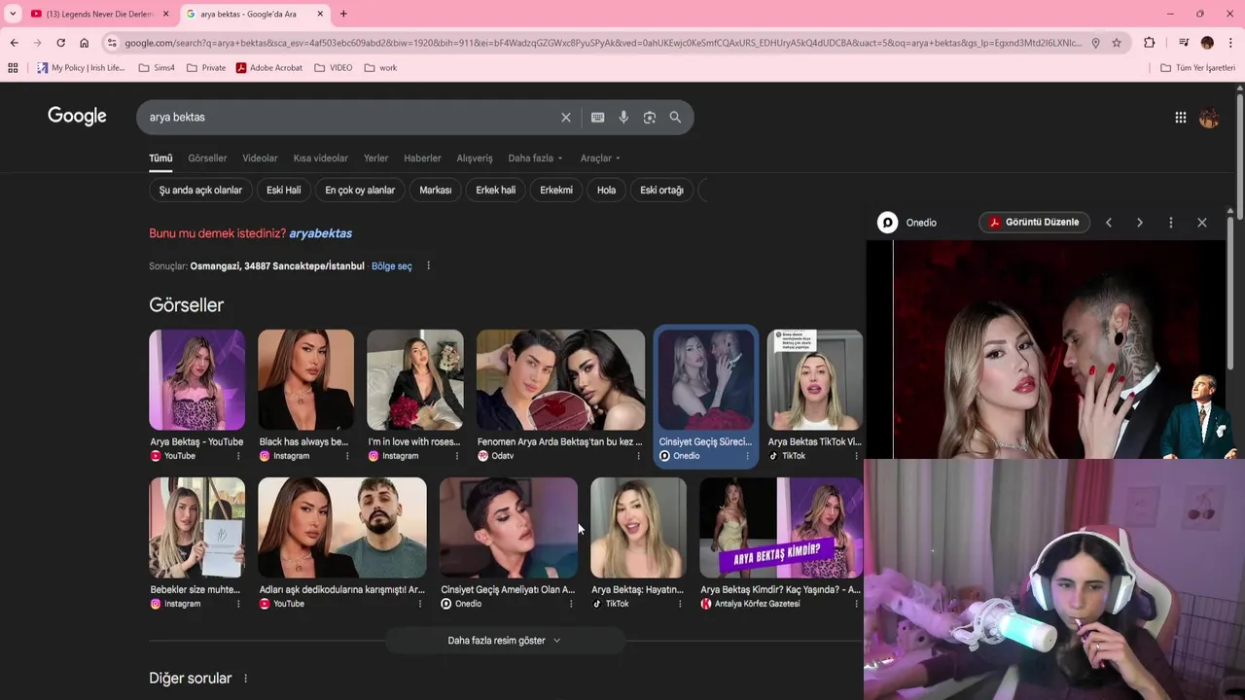Click the magnifier search button
This screenshot has width=1245, height=700.
(675, 117)
